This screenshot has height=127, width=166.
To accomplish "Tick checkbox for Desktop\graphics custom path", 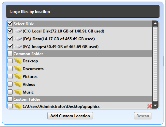I will point(10,106).
